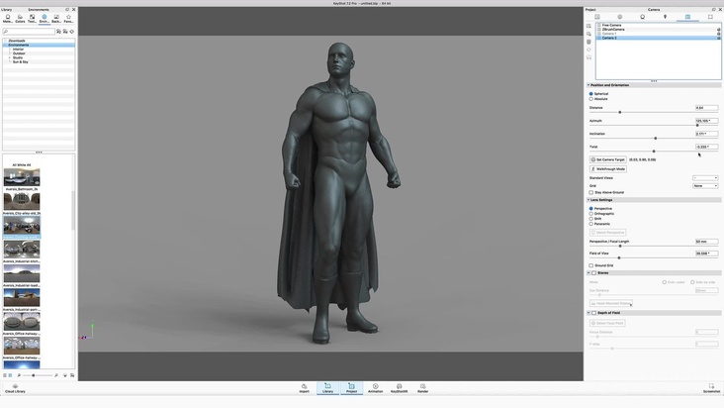Switch to Environments library tab
Image resolution: width=724 pixels, height=408 pixels.
tap(44, 19)
